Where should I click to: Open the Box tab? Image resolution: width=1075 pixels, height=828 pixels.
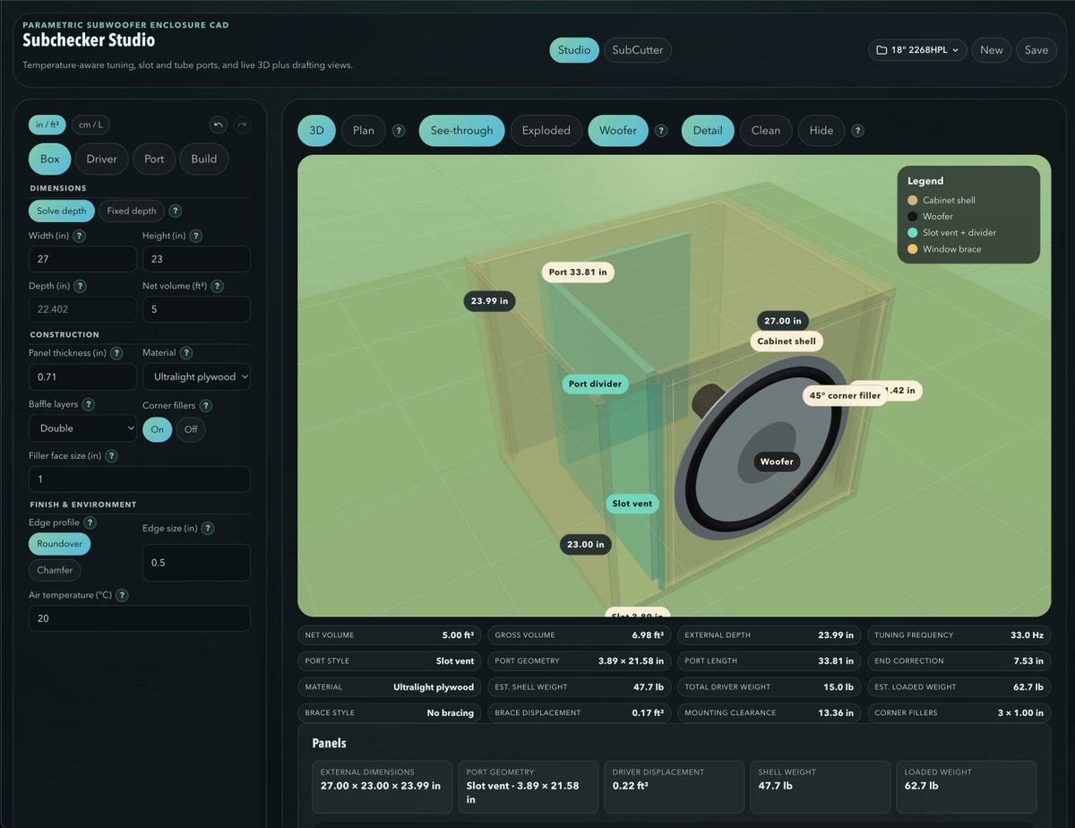click(x=50, y=159)
